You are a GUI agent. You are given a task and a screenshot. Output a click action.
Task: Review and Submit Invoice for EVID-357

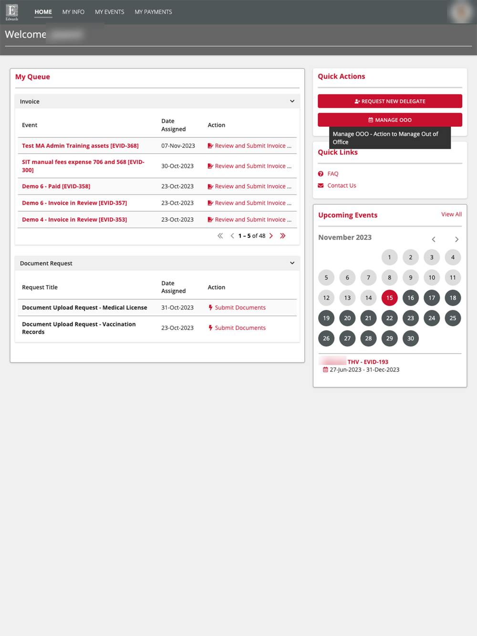tap(249, 203)
